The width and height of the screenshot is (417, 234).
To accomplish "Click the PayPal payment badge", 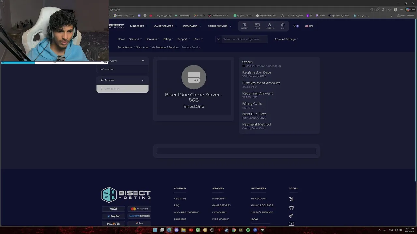I will (x=113, y=216).
